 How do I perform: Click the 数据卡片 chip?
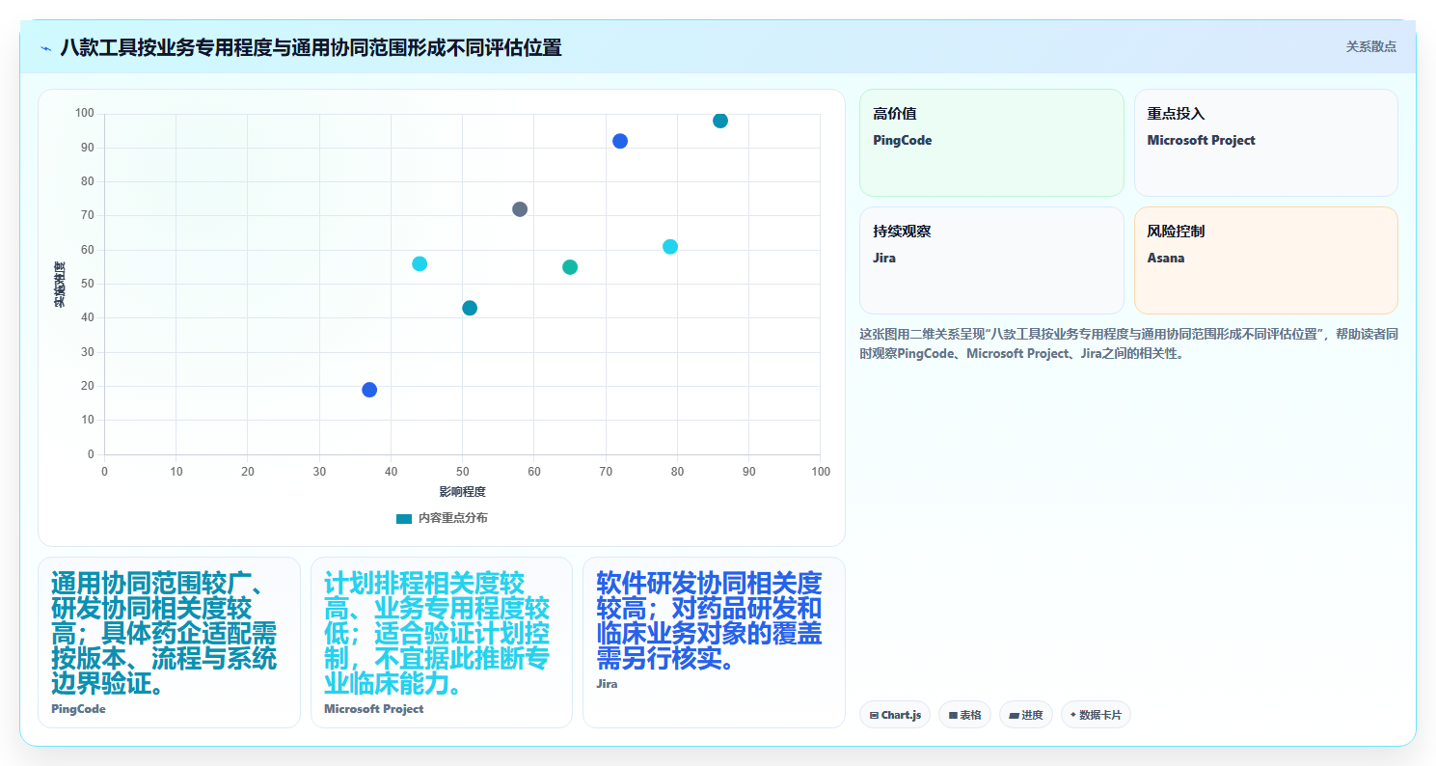(x=1096, y=715)
